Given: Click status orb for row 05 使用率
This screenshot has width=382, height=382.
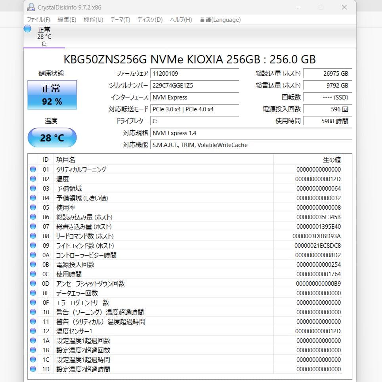Looking at the screenshot, I should click(33, 207).
